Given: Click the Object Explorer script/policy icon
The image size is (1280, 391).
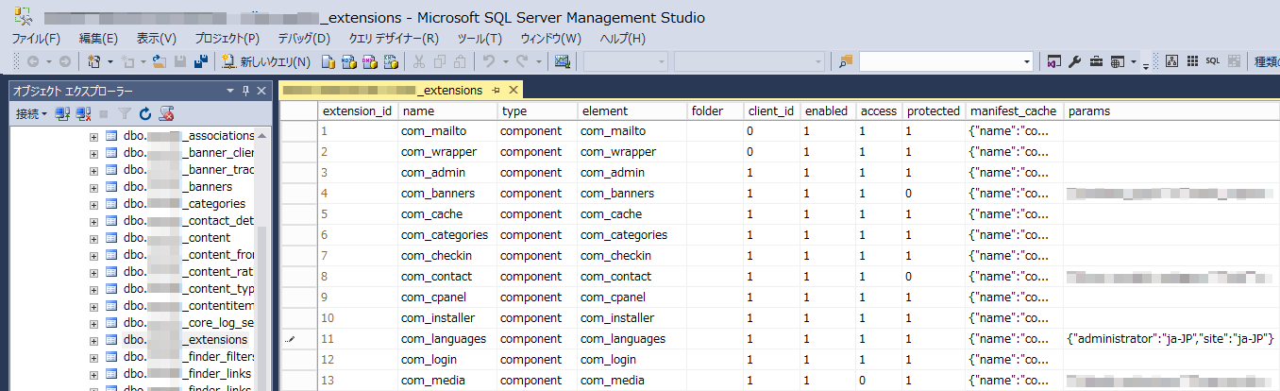Looking at the screenshot, I should (x=166, y=114).
